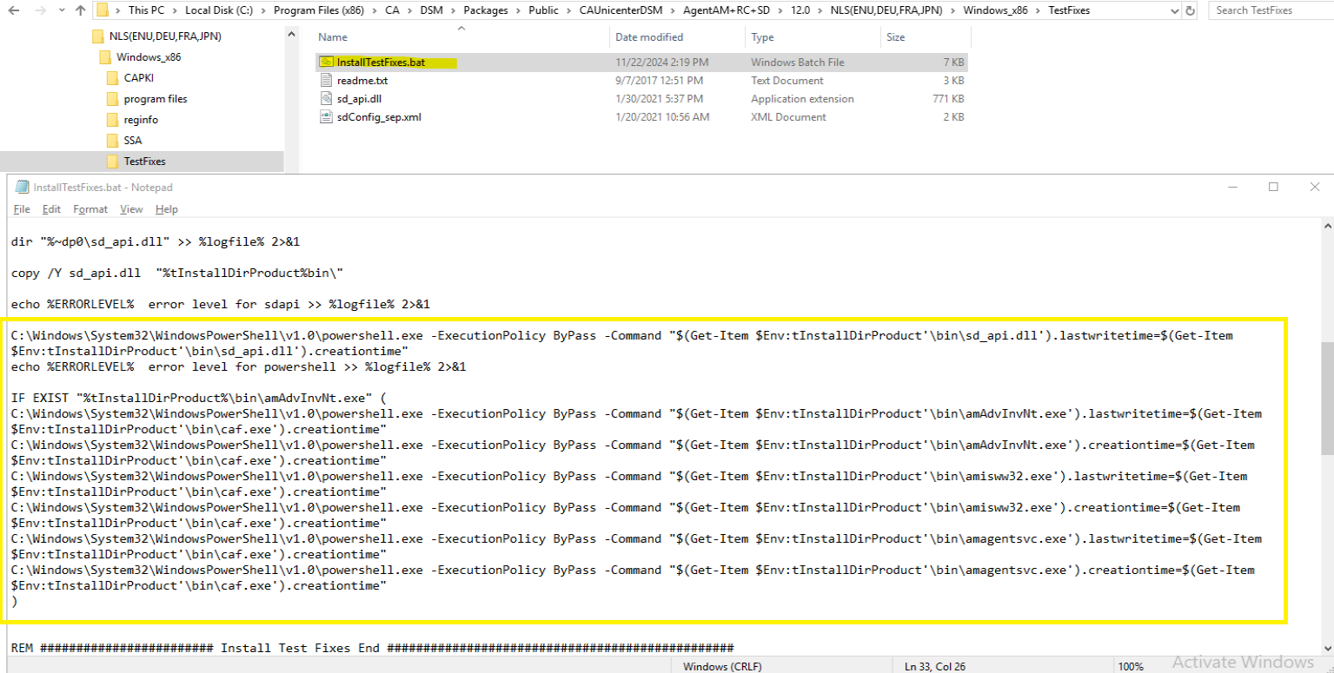Navigate to Program Files (x86) breadcrumb
1334x673 pixels.
click(314, 10)
